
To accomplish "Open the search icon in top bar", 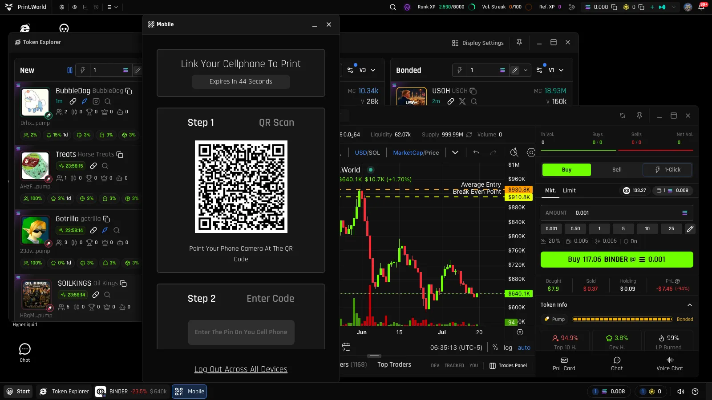I will [x=393, y=7].
